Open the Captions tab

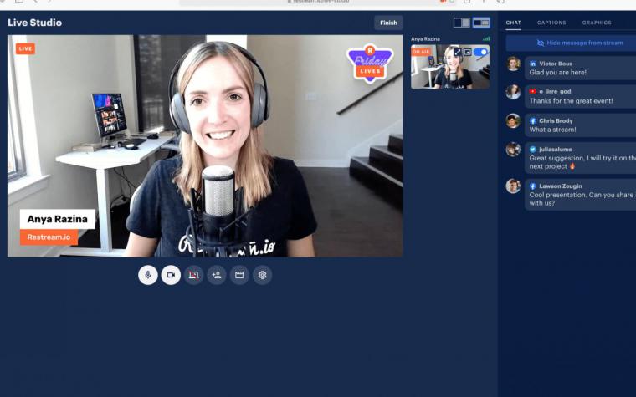point(551,23)
